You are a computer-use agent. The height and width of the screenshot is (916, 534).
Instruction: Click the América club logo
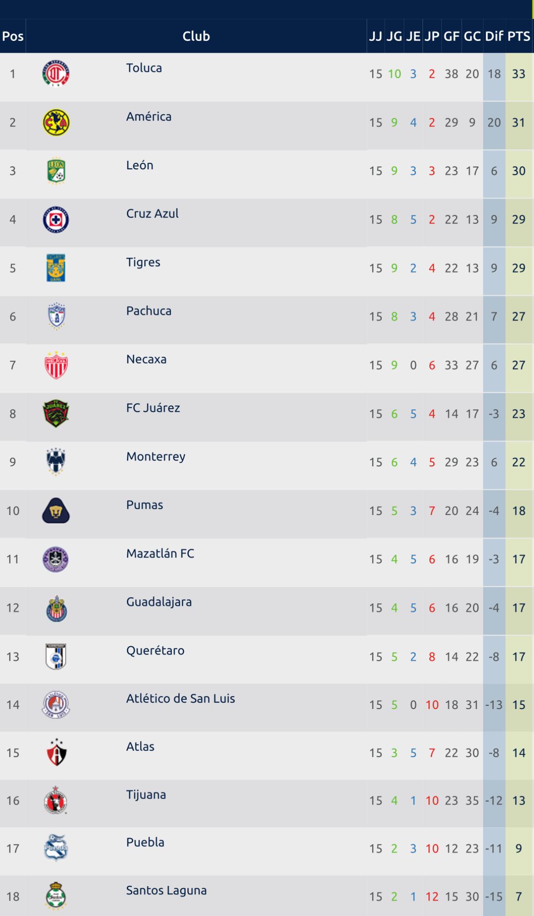point(56,122)
